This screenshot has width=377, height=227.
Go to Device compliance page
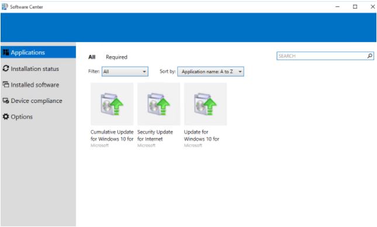pyautogui.click(x=37, y=101)
